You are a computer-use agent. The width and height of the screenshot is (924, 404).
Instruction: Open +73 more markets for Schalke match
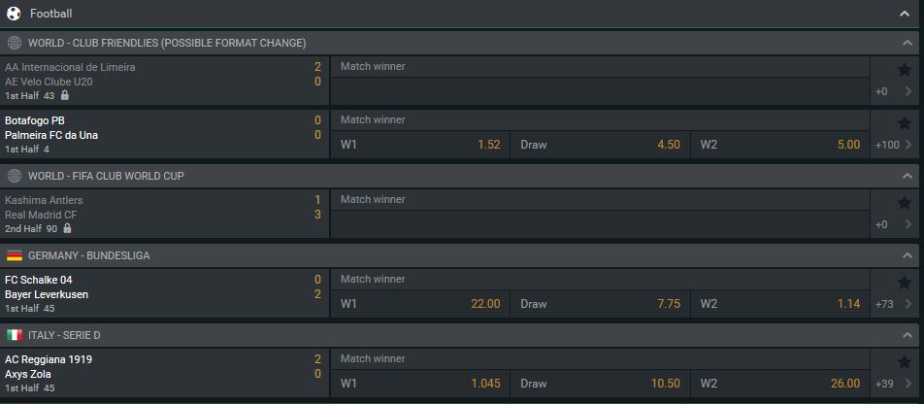pyautogui.click(x=894, y=304)
